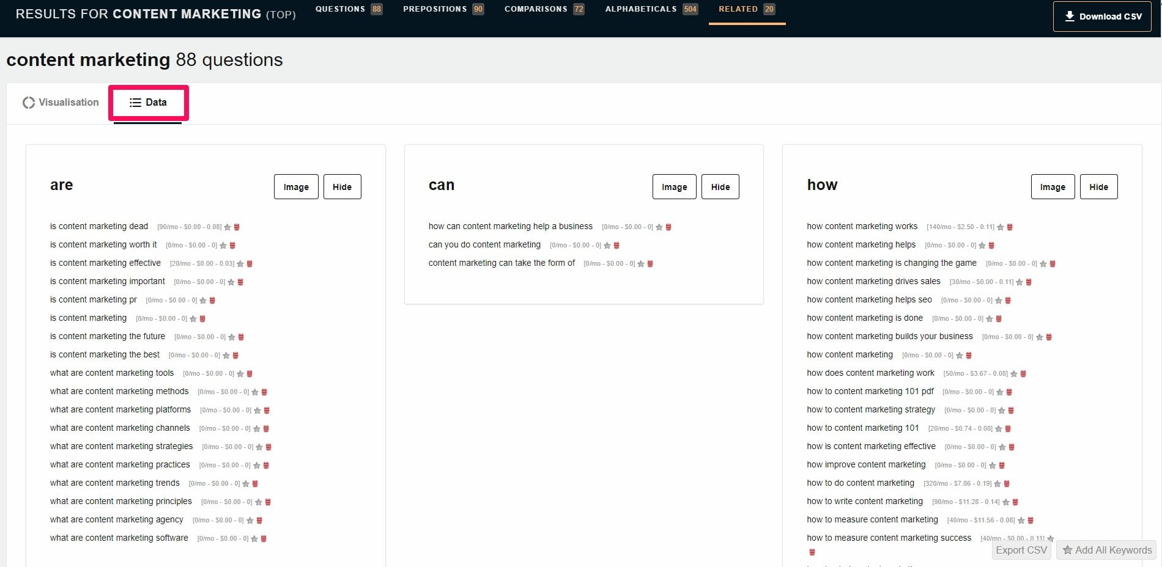Click red stack icon for 'how to write content marketing'
The image size is (1162, 567).
click(1015, 502)
